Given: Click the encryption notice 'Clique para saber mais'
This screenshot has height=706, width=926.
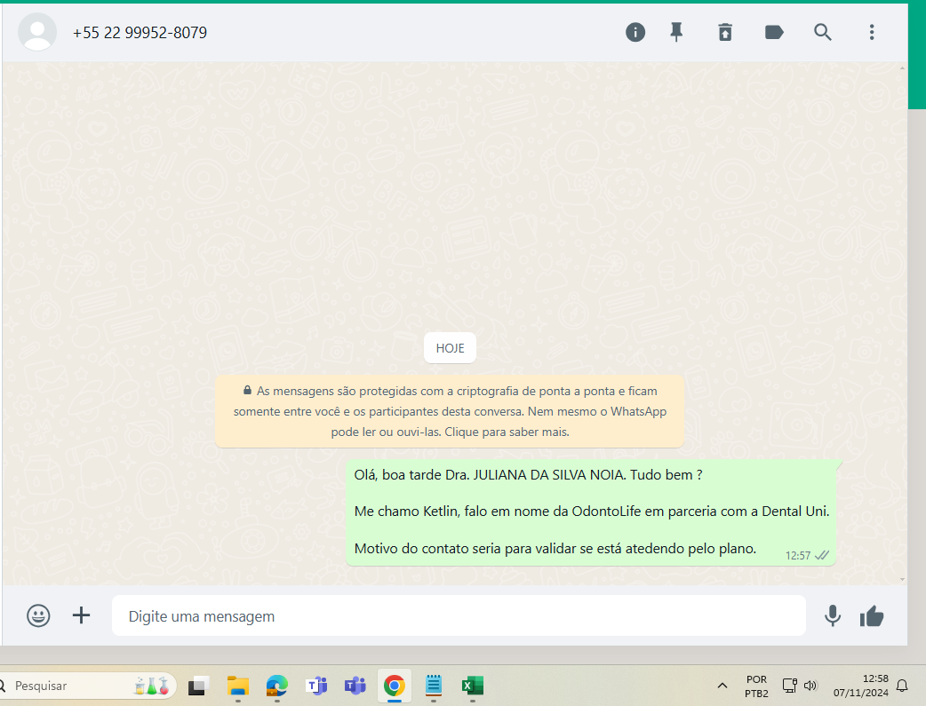Looking at the screenshot, I should click(x=507, y=432).
